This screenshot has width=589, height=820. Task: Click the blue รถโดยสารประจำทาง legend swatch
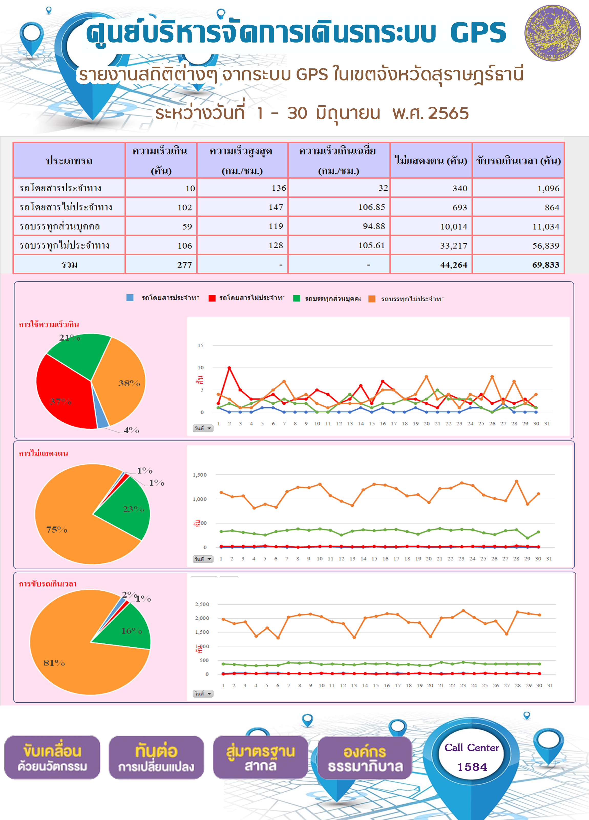[x=130, y=298]
